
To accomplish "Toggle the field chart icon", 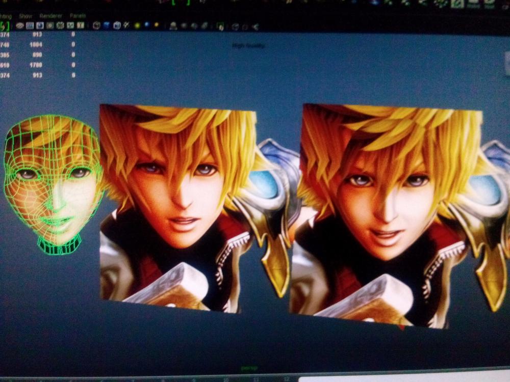I will pyautogui.click(x=60, y=25).
